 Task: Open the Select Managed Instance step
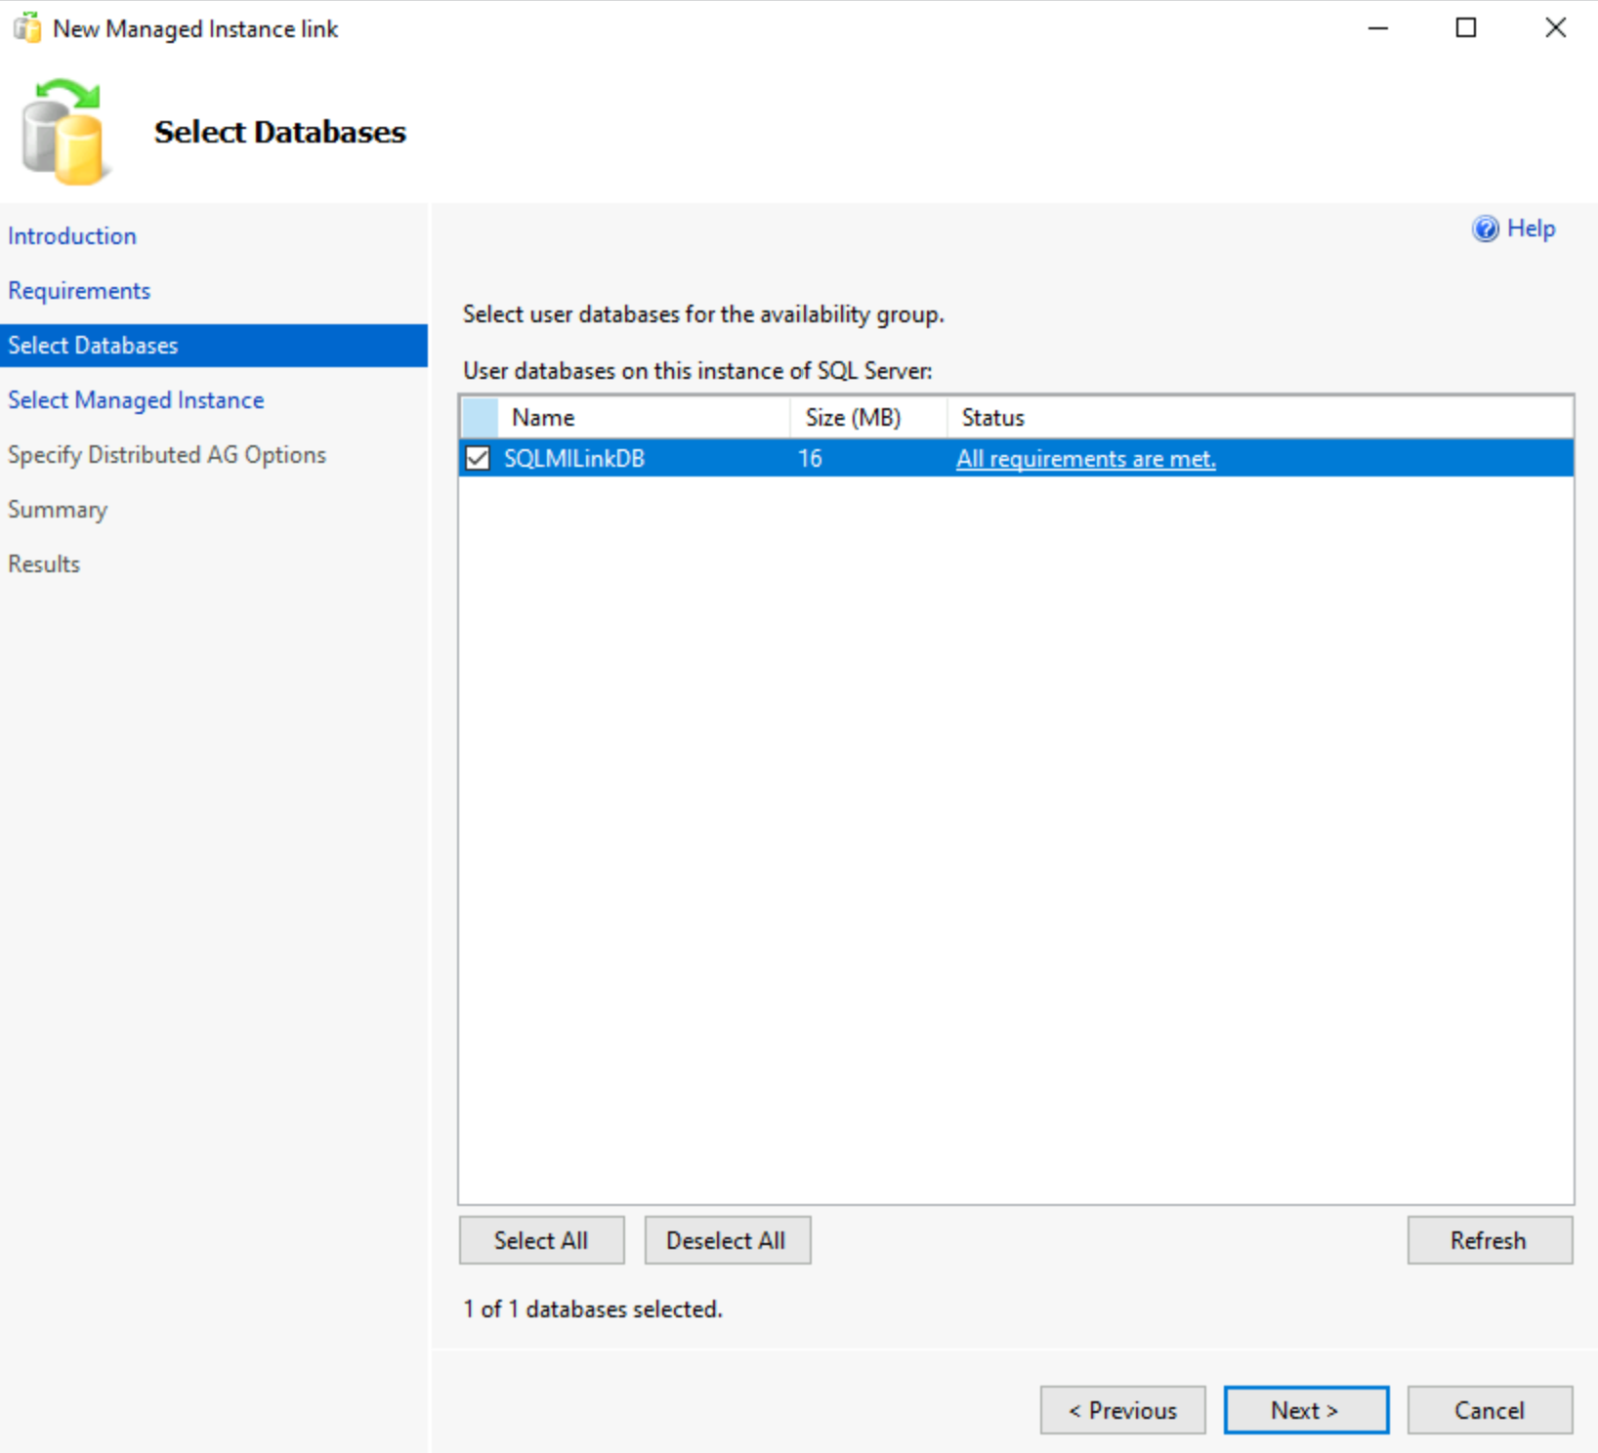(136, 399)
